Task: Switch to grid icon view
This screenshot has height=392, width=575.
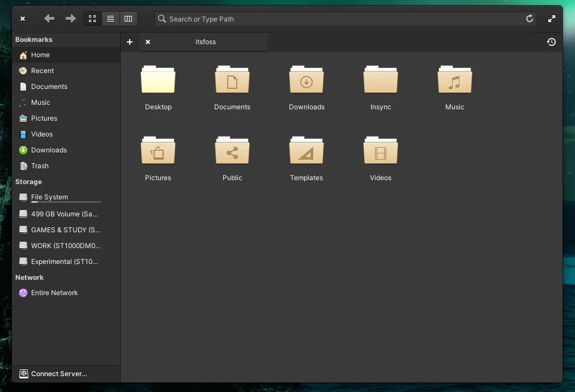Action: coord(92,19)
